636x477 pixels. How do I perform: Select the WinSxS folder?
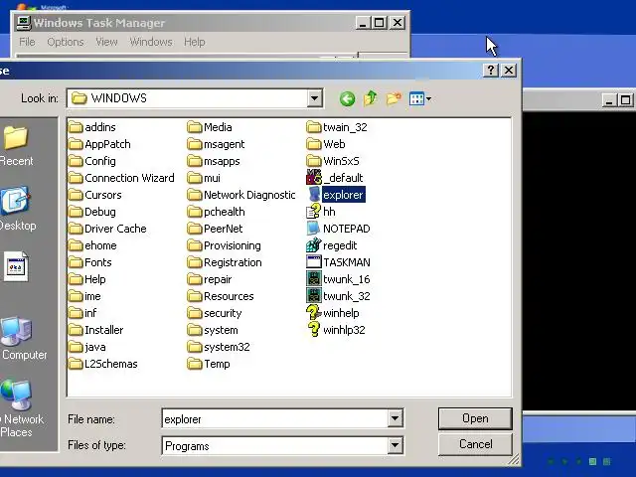click(x=333, y=161)
